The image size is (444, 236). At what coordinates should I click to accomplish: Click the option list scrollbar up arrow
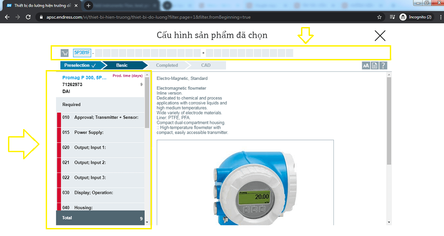pos(147,75)
